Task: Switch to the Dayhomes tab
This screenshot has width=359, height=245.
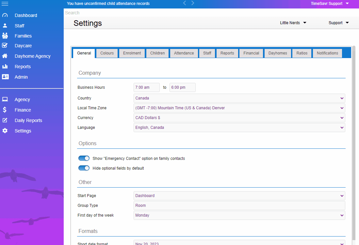Action: point(278,53)
